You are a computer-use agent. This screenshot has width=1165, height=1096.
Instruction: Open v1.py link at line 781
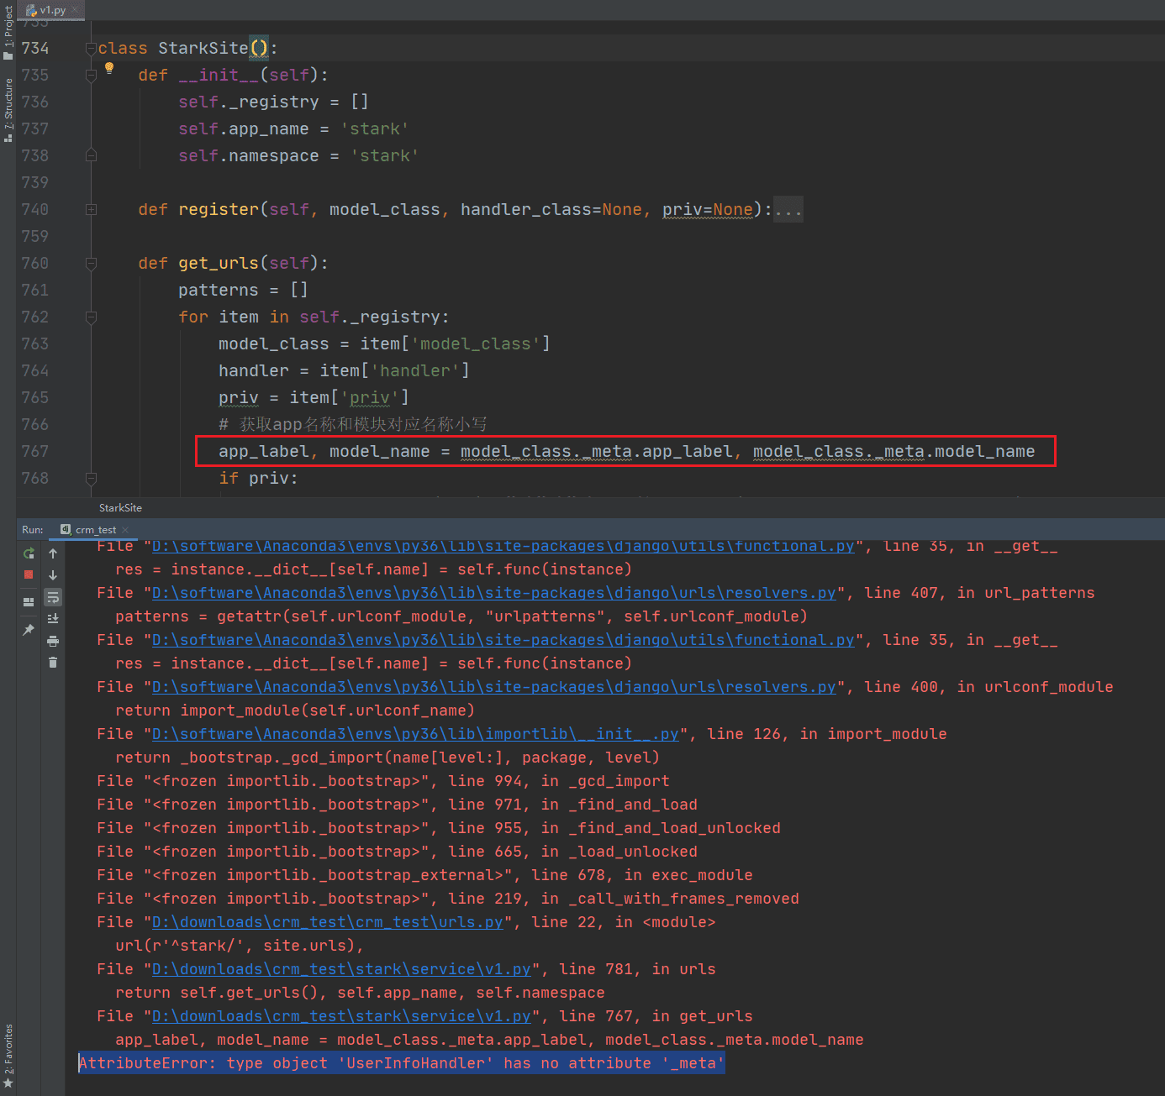[x=341, y=969]
